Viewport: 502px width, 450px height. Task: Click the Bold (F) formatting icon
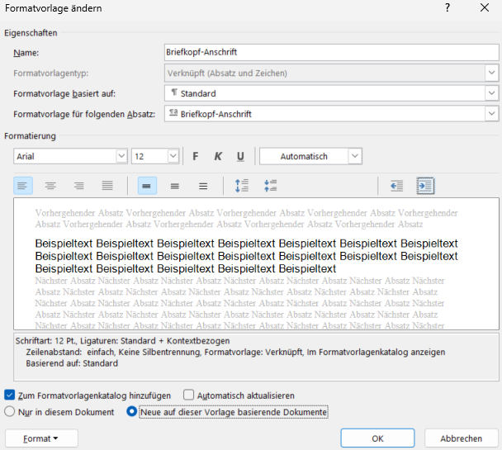(196, 156)
